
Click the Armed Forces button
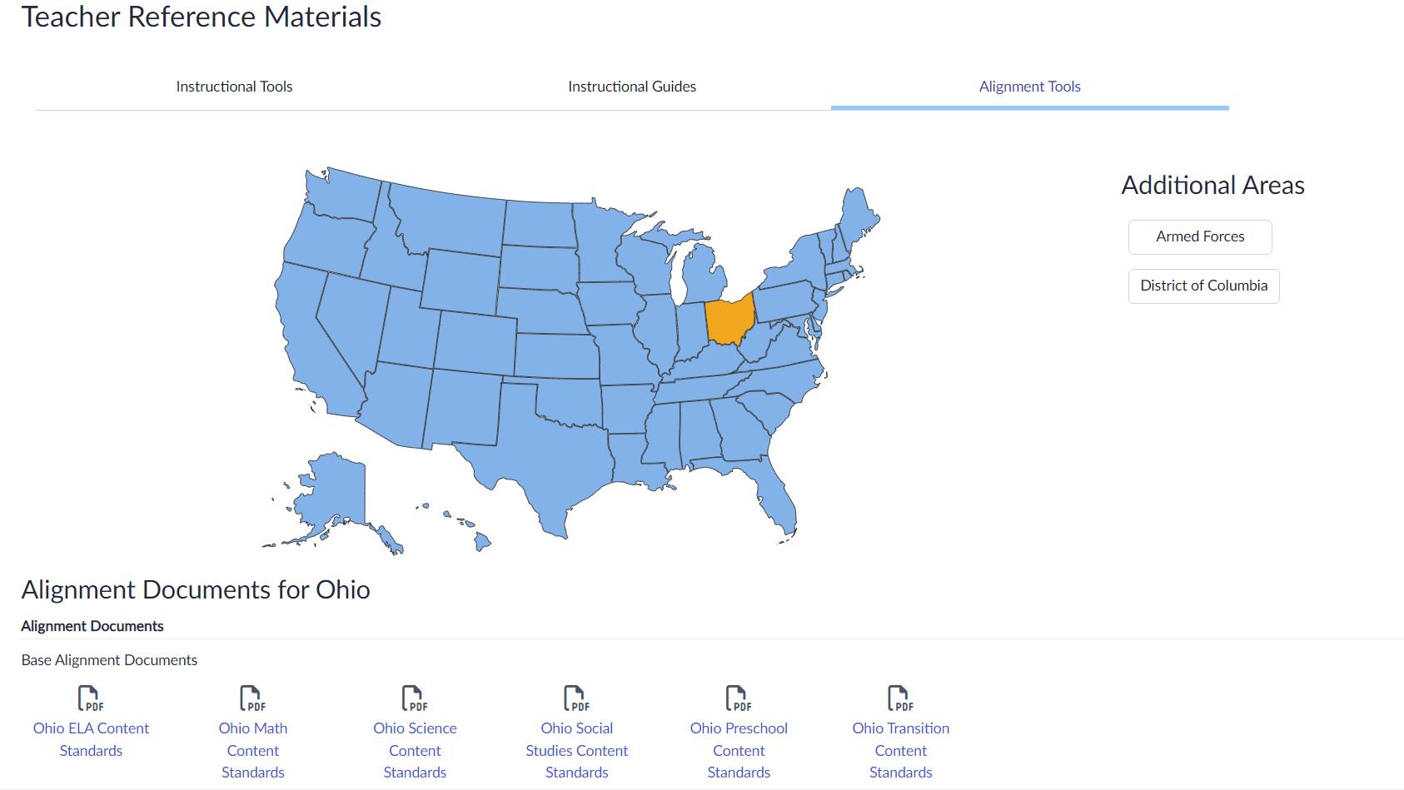(x=1200, y=237)
